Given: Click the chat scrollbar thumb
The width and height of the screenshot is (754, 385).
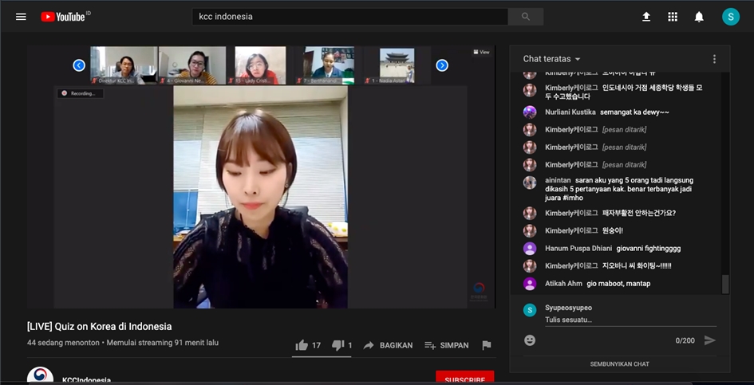Looking at the screenshot, I should tap(725, 285).
